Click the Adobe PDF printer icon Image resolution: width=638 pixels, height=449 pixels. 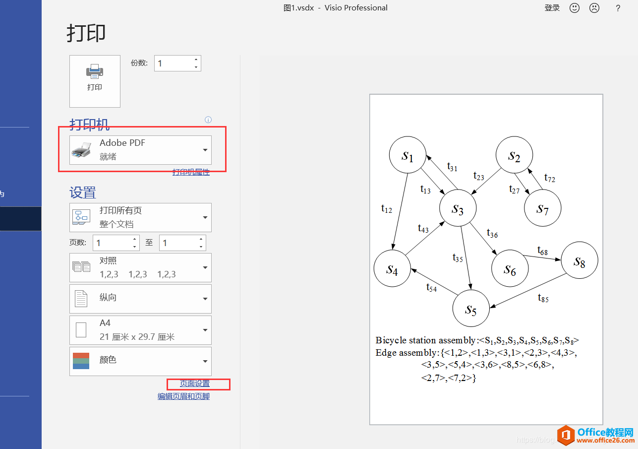(81, 150)
